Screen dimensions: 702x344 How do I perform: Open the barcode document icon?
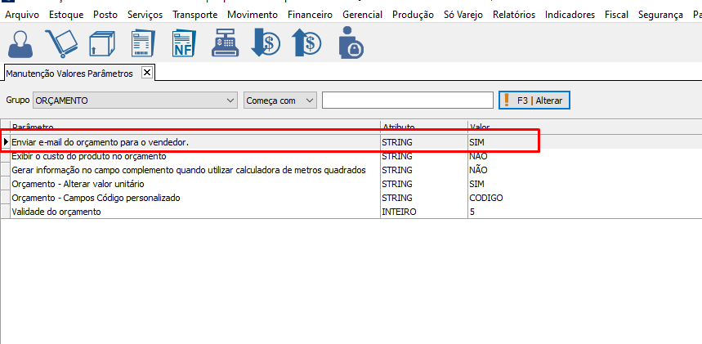(x=144, y=42)
